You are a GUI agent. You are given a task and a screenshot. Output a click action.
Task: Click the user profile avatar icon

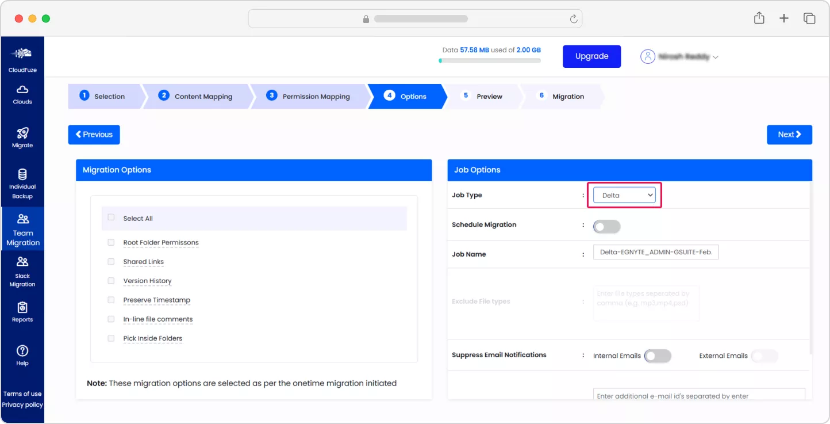point(648,56)
